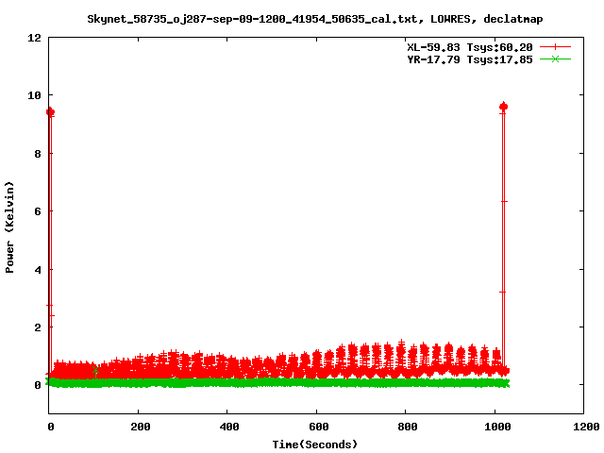
Task: Click the isolated green X marker above red band
Action: tap(95, 369)
